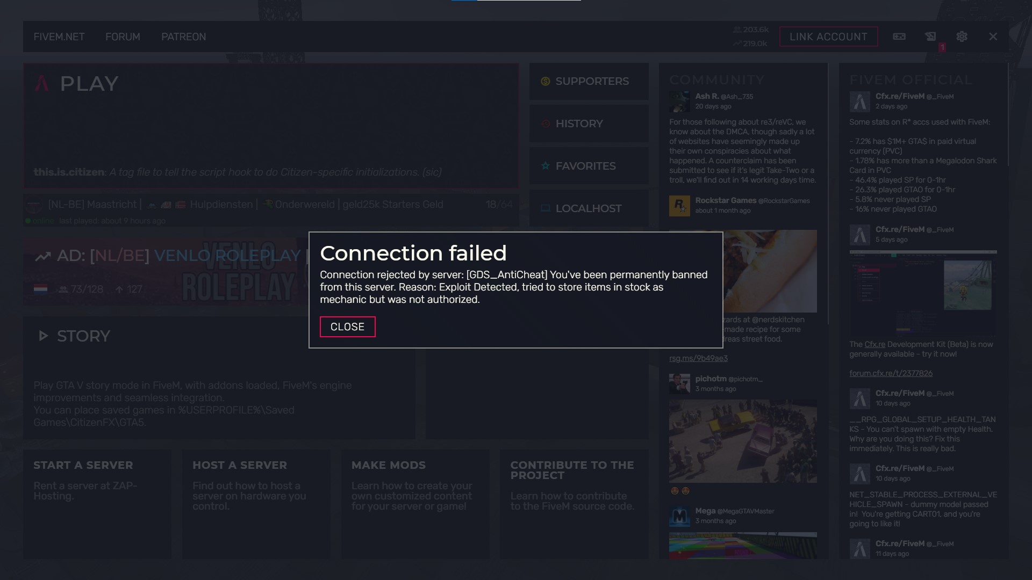The height and width of the screenshot is (580, 1032).
Task: Select the LOCALHOST entry
Action: (x=589, y=208)
